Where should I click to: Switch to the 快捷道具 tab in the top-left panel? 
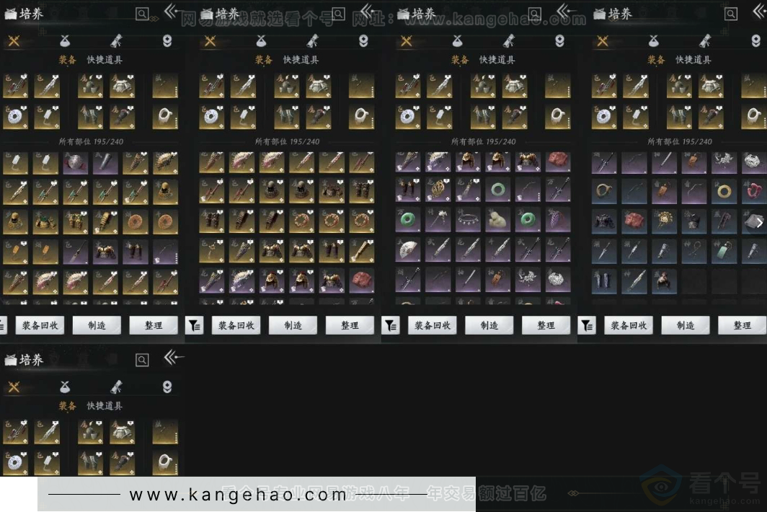(105, 60)
